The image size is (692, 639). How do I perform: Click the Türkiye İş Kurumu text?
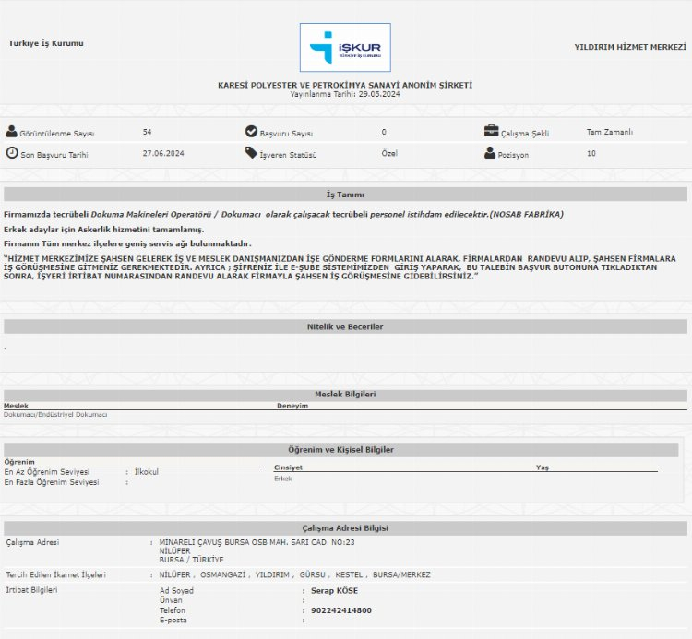pyautogui.click(x=46, y=44)
